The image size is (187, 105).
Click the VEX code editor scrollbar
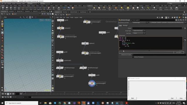point(183,43)
